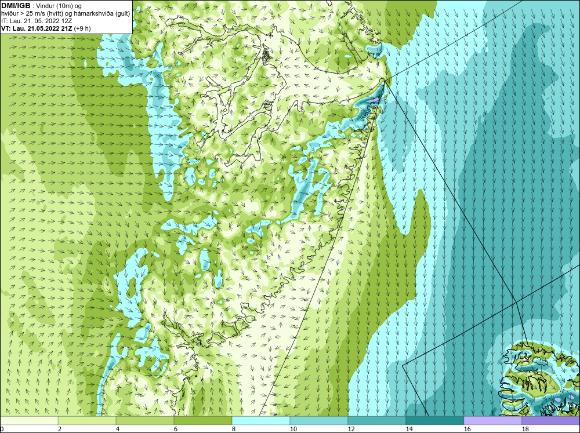Viewport: 580px width, 433px height.
Task: Click the DMI/IGB title text
Action: [16, 6]
